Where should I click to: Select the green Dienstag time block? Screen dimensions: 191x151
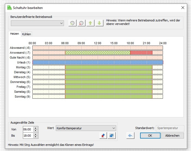pyautogui.click(x=109, y=72)
